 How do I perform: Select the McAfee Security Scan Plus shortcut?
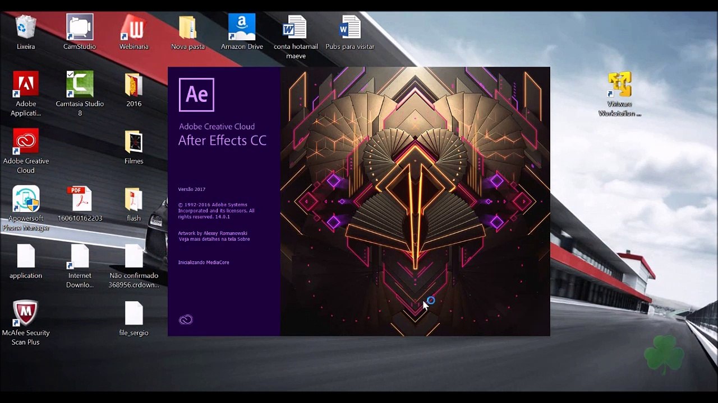[26, 323]
